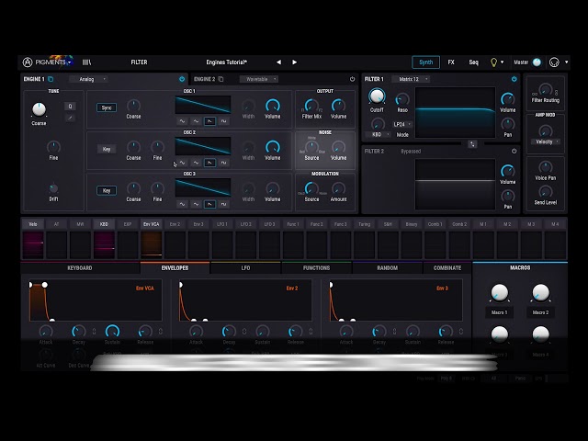Click Engines Tutorial preset name
The image size is (588, 441).
227,62
